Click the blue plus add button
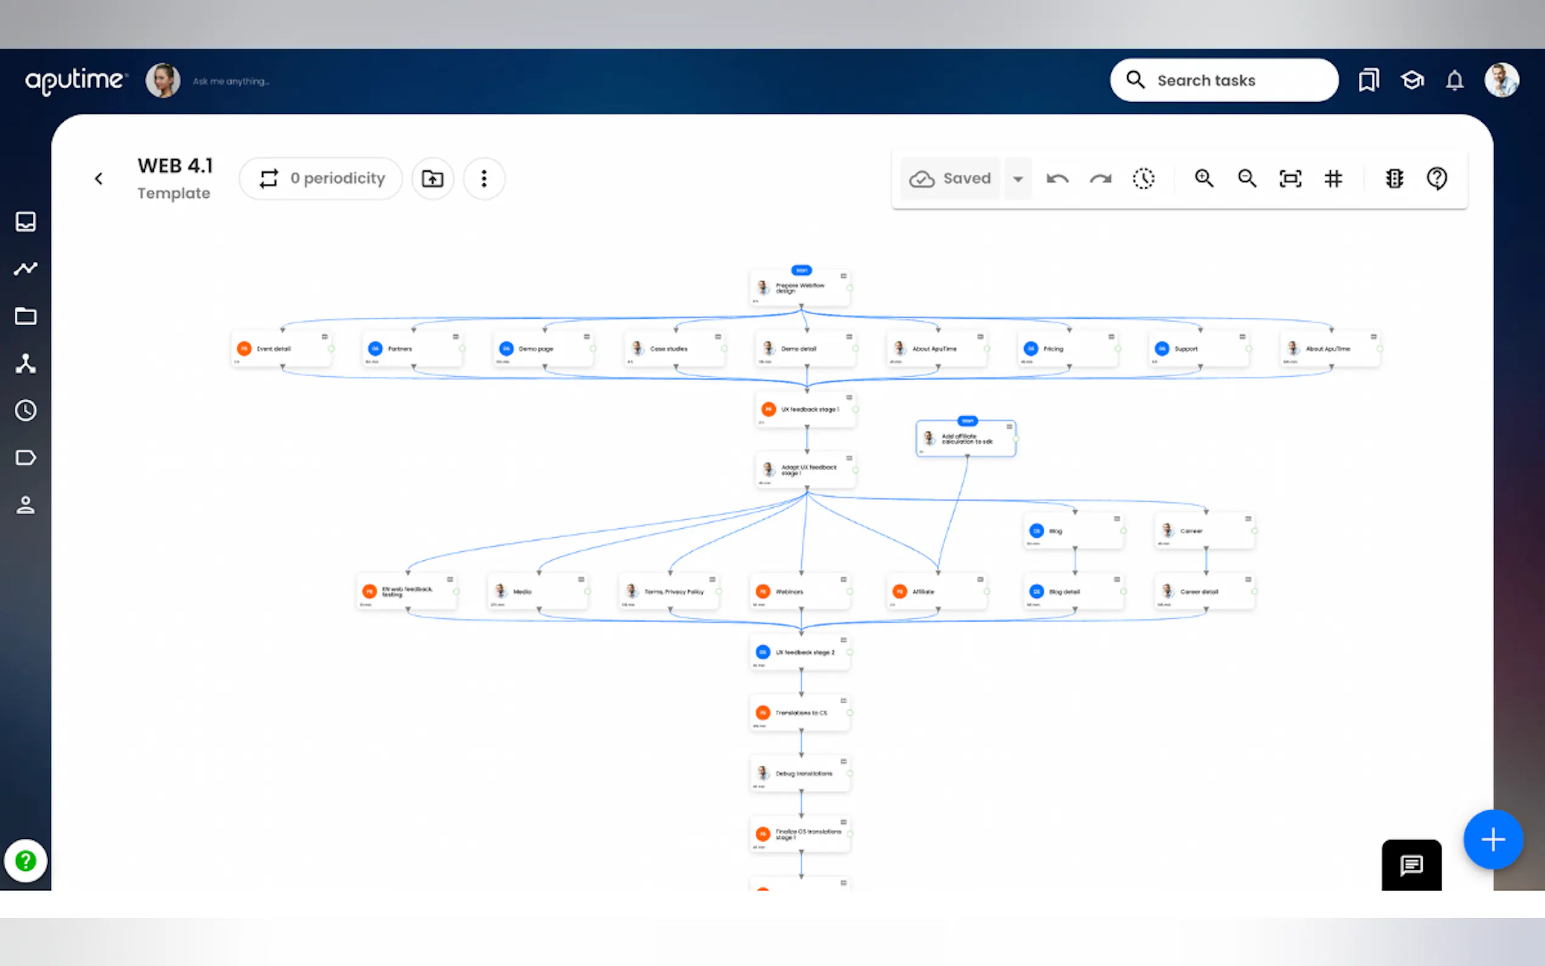Image resolution: width=1545 pixels, height=966 pixels. (1493, 839)
